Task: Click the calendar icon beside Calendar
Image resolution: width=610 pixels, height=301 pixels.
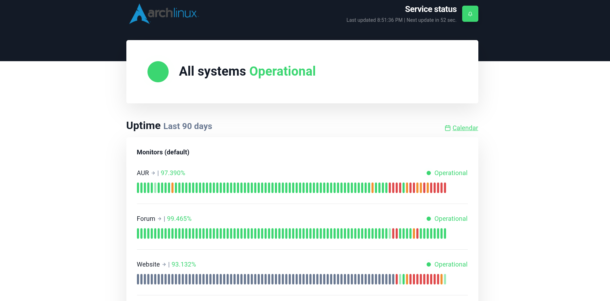Action: point(447,128)
